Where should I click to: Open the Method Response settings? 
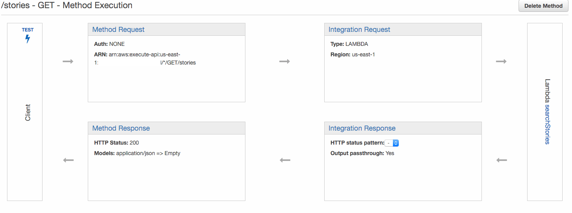click(121, 128)
